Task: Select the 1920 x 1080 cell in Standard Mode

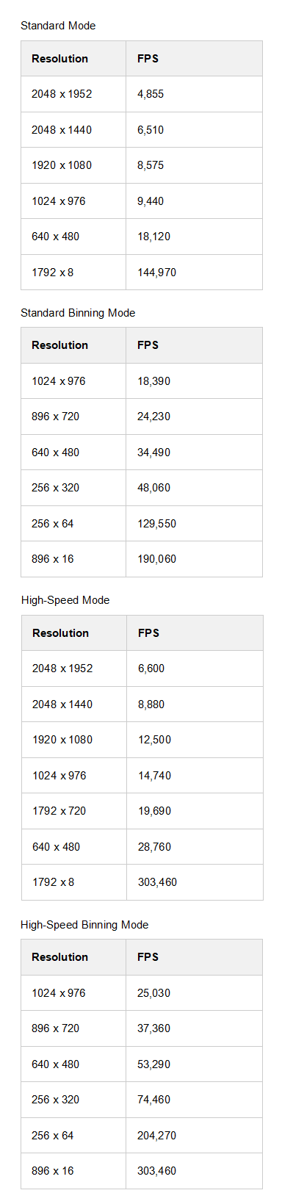Action: coord(73,165)
